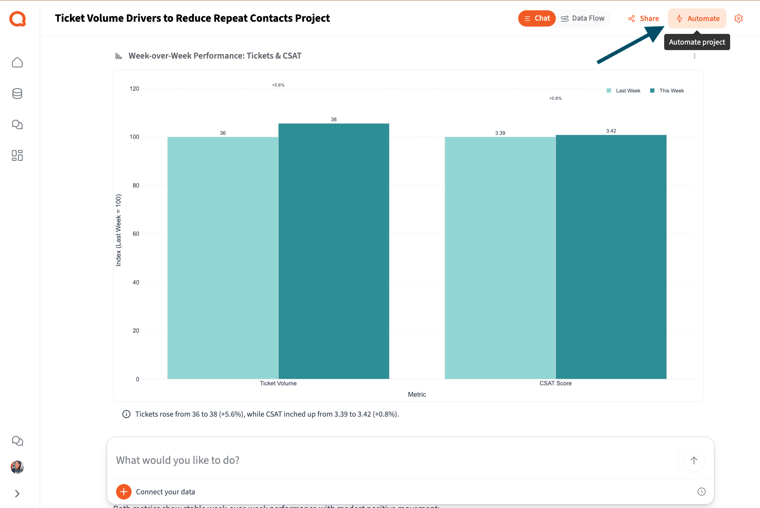Open project settings with the gear icon

(739, 18)
